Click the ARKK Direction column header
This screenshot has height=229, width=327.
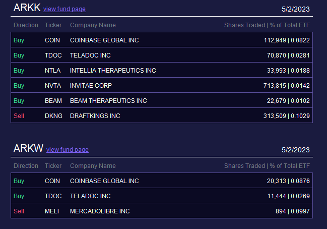[x=26, y=25]
